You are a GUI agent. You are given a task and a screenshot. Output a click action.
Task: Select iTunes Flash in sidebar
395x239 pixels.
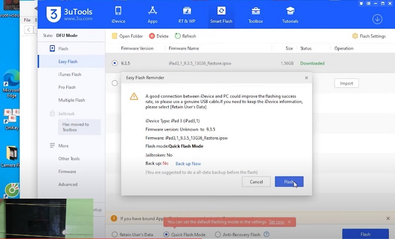70,74
